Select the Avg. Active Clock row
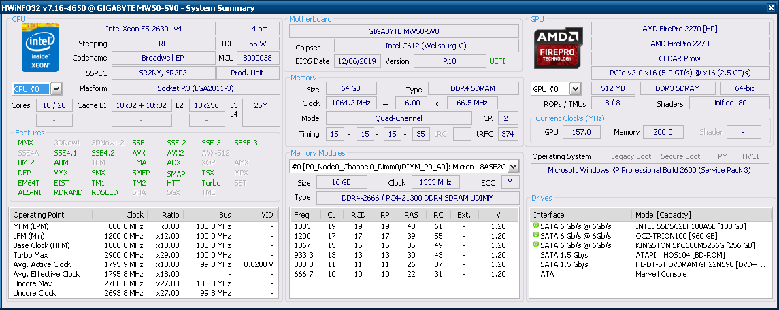779x310 pixels. 143,264
